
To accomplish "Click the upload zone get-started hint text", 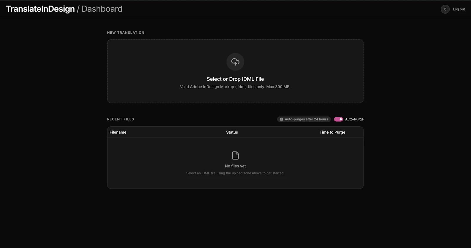I will (x=235, y=173).
